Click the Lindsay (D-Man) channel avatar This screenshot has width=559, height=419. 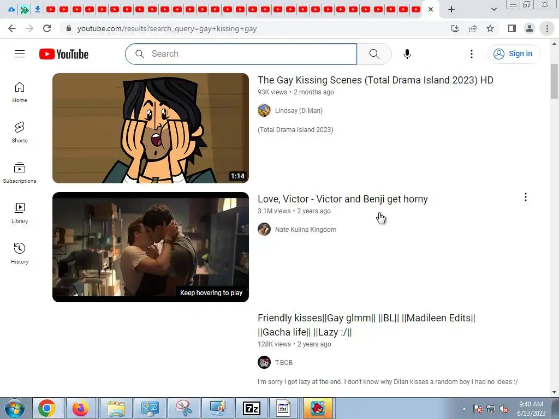pos(264,110)
